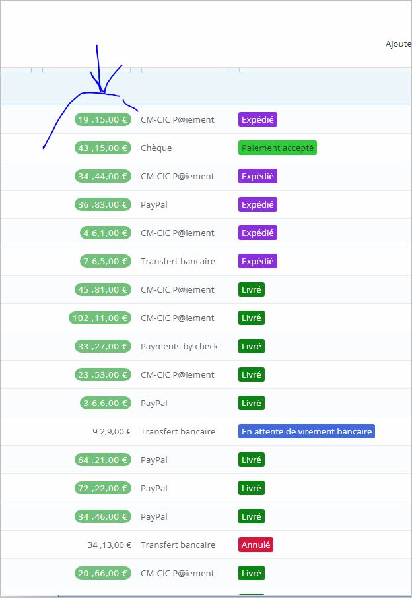412x598 pixels.
Task: Click the 3 6,6,00 € total badge
Action: point(106,403)
